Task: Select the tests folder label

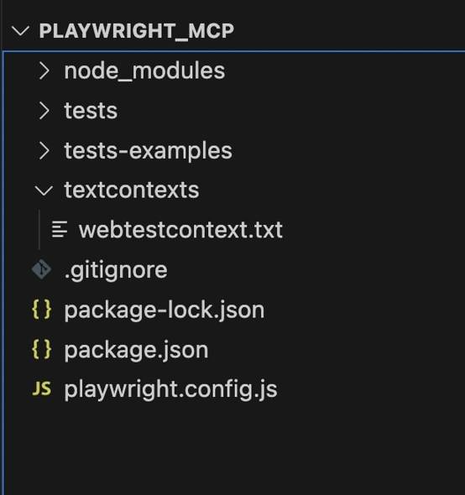Action: [x=91, y=111]
